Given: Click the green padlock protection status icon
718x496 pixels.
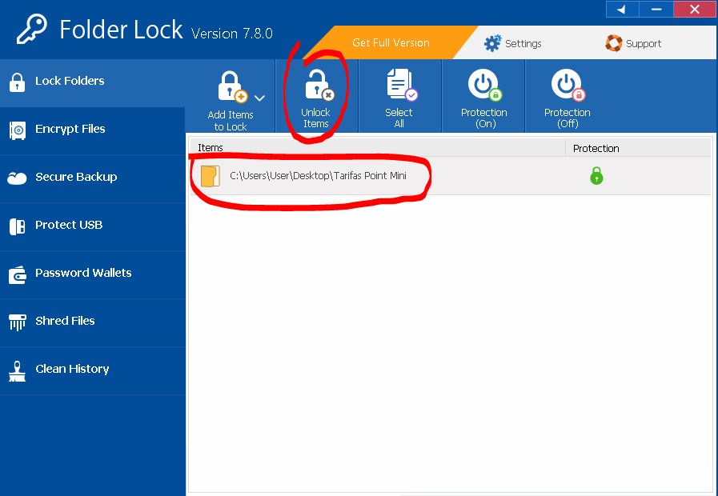Looking at the screenshot, I should click(596, 176).
